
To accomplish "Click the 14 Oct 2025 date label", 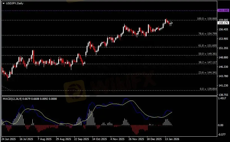I will point(100,139).
